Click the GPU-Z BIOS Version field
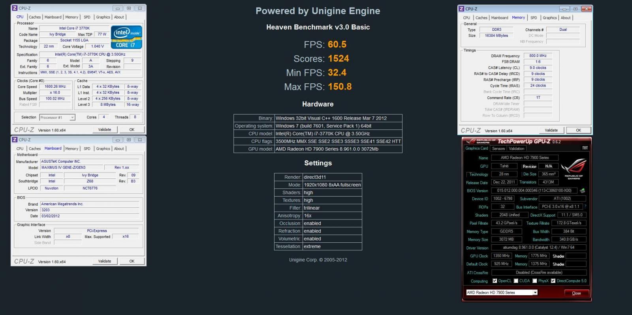Viewport: 632px width, 315px height. coord(534,191)
